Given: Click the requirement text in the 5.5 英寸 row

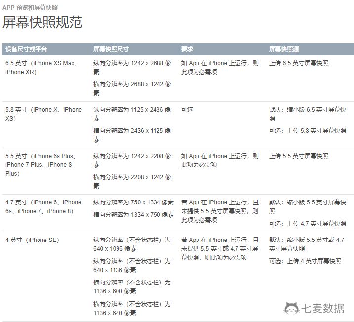Looking at the screenshot, I should coord(220,161).
